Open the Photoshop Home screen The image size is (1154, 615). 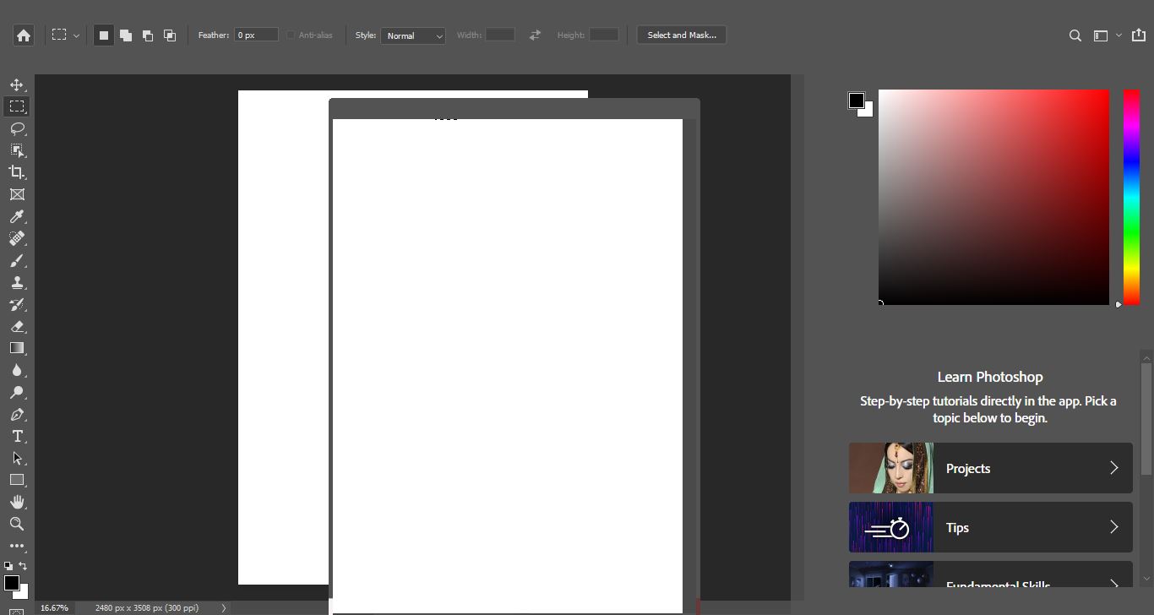(x=23, y=35)
